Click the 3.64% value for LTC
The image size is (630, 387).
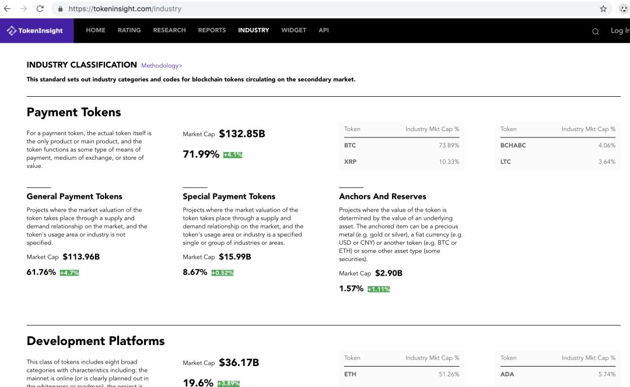click(607, 162)
